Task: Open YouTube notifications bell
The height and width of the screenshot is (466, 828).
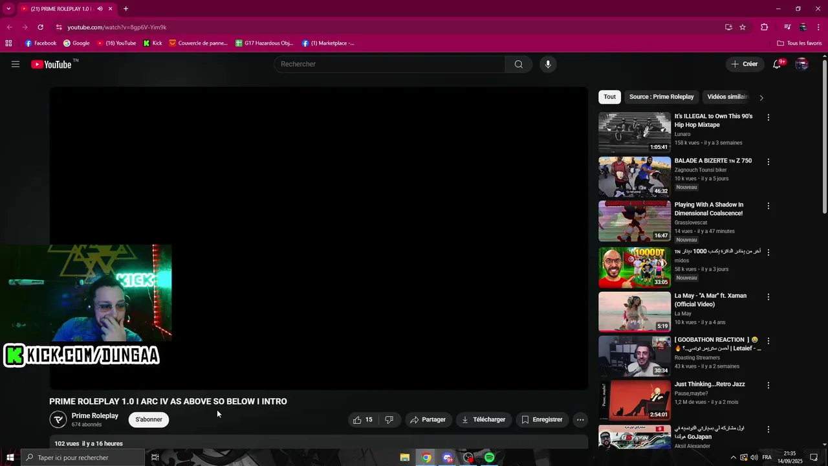Action: point(777,64)
